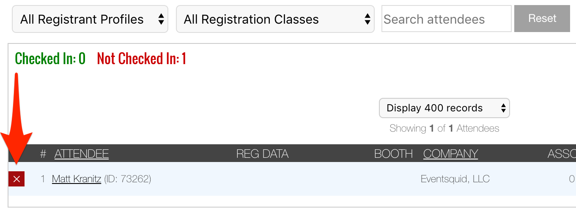The height and width of the screenshot is (216, 576).
Task: Expand the All Registration Classes dropdown
Action: click(x=275, y=19)
